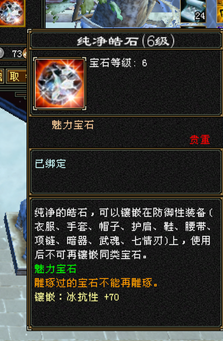The height and width of the screenshot is (341, 223).
Task: Click the tooltip title 纯净皓石(6级)
Action: click(126, 41)
